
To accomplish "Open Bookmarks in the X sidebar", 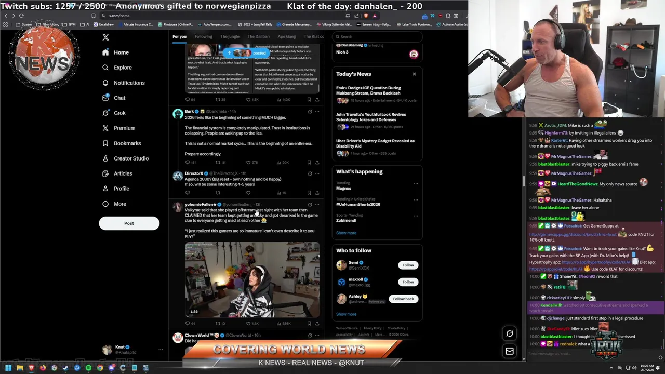I will (x=122, y=143).
